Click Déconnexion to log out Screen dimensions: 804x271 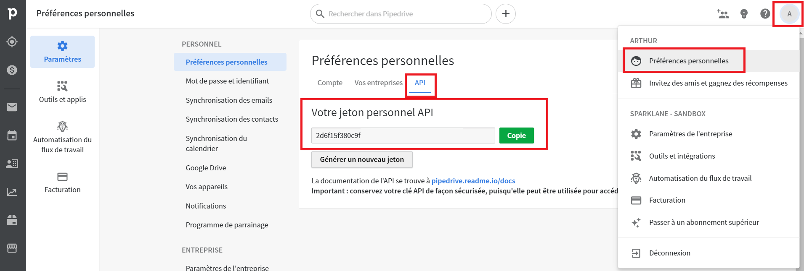(708, 253)
